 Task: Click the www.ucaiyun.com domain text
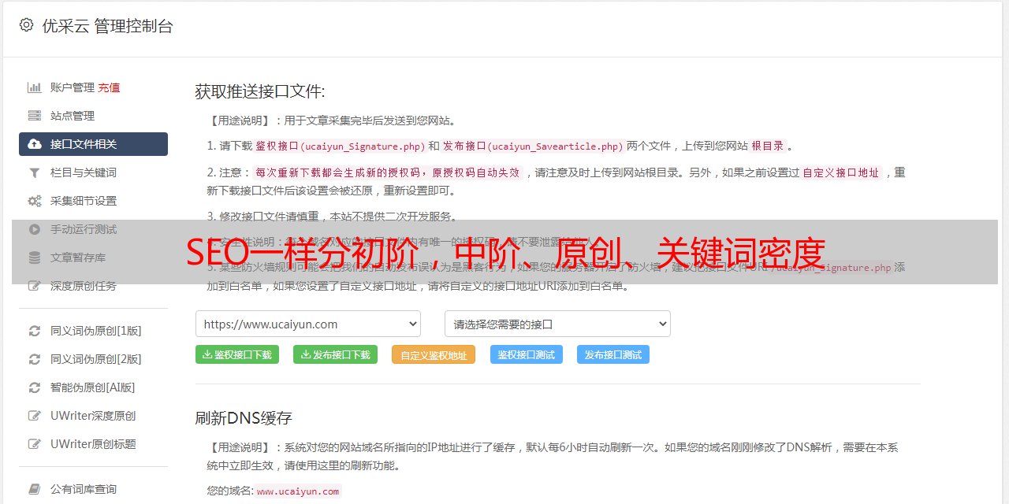click(x=298, y=491)
